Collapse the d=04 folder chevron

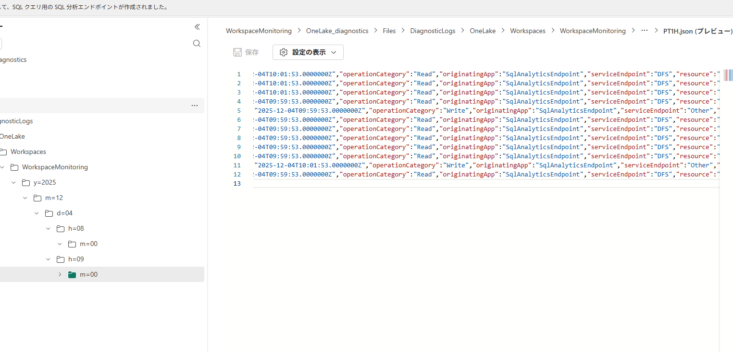(37, 213)
